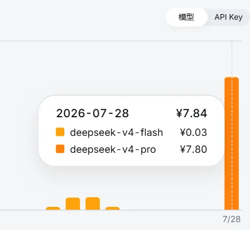Click the chart's top horizontal gridline
Screen dimensions: 250x230
point(121,41)
